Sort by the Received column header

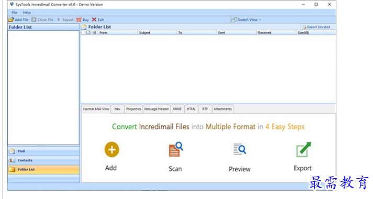pyautogui.click(x=276, y=33)
